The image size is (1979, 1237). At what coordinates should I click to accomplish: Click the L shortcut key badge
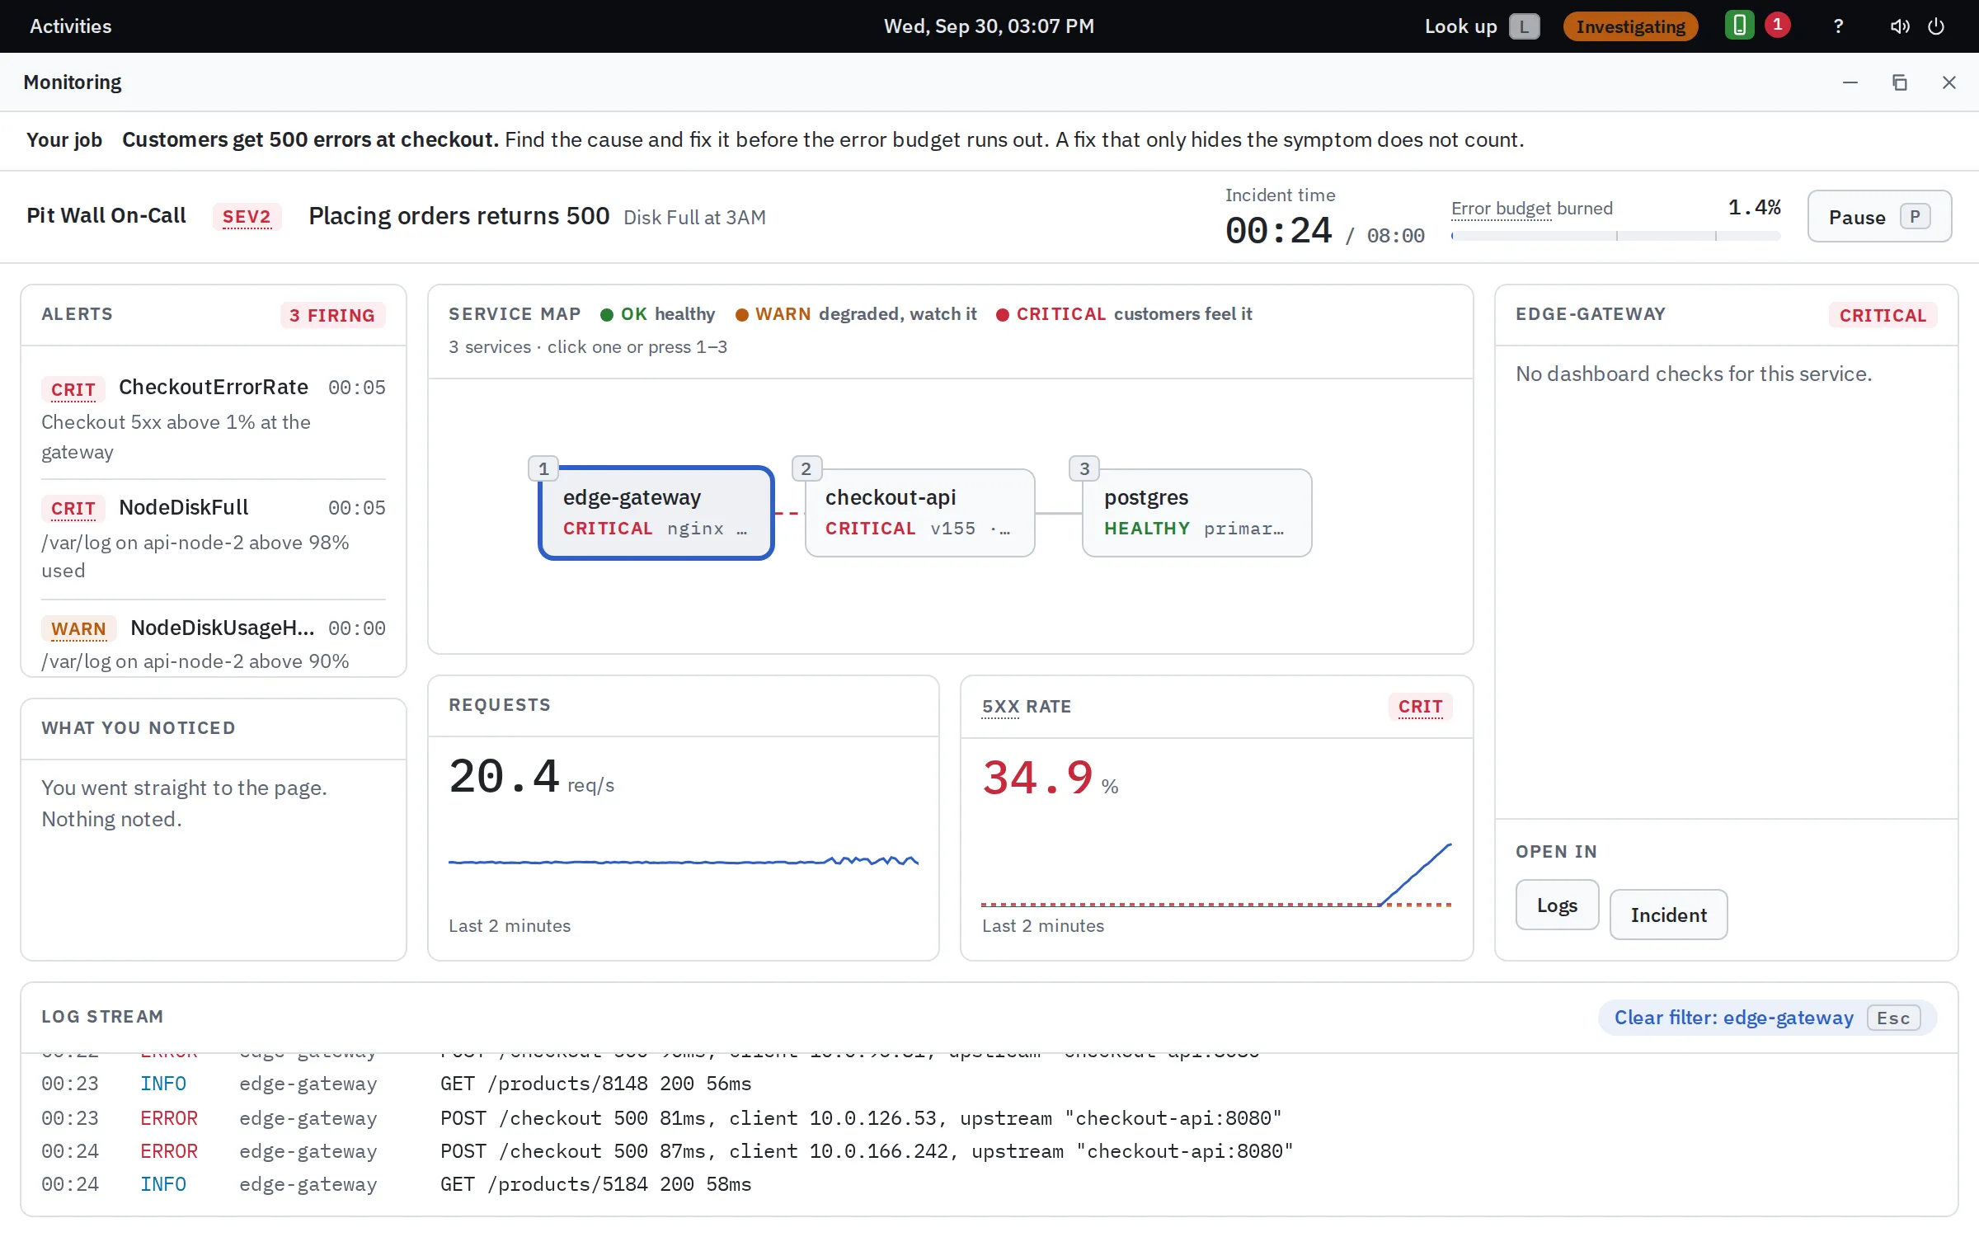[1524, 26]
